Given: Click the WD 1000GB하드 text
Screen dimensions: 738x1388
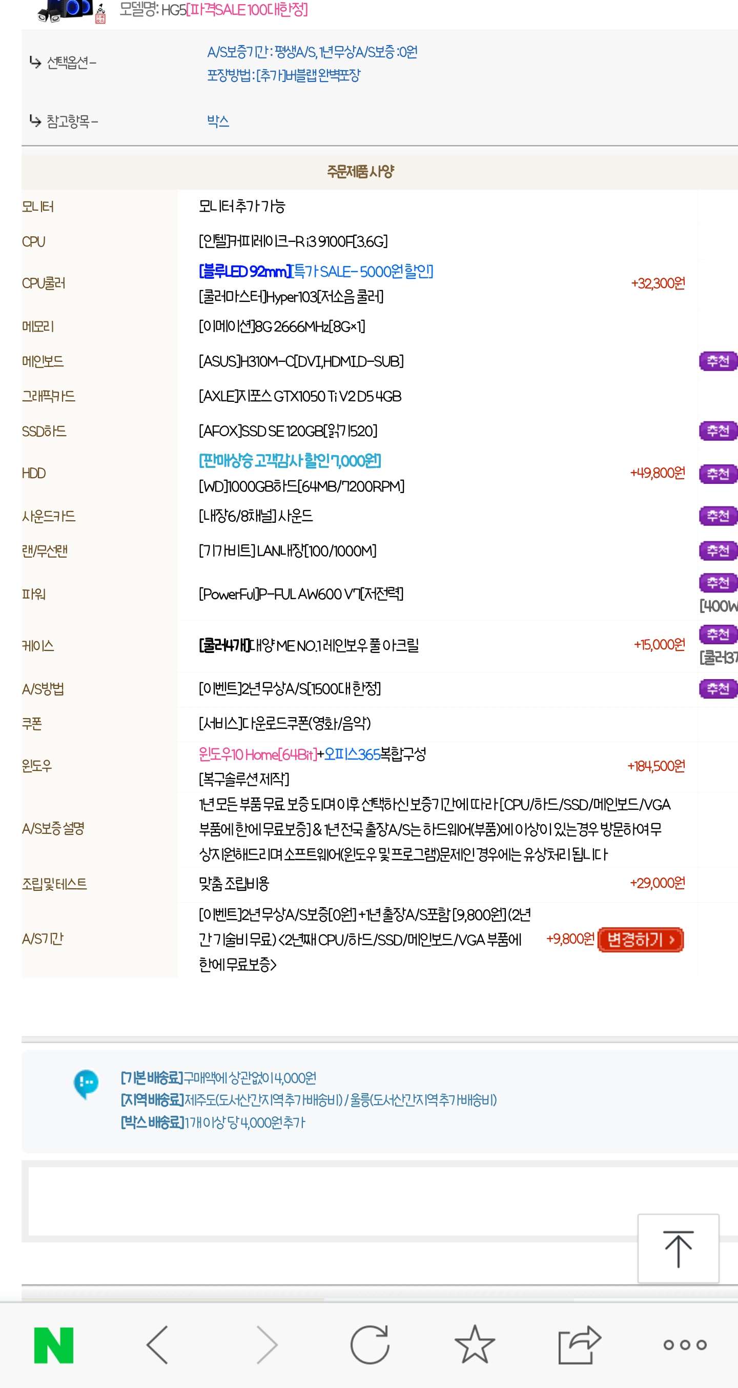Looking at the screenshot, I should 302,486.
